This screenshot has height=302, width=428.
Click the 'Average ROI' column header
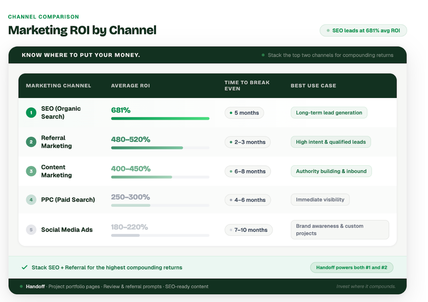[131, 86]
